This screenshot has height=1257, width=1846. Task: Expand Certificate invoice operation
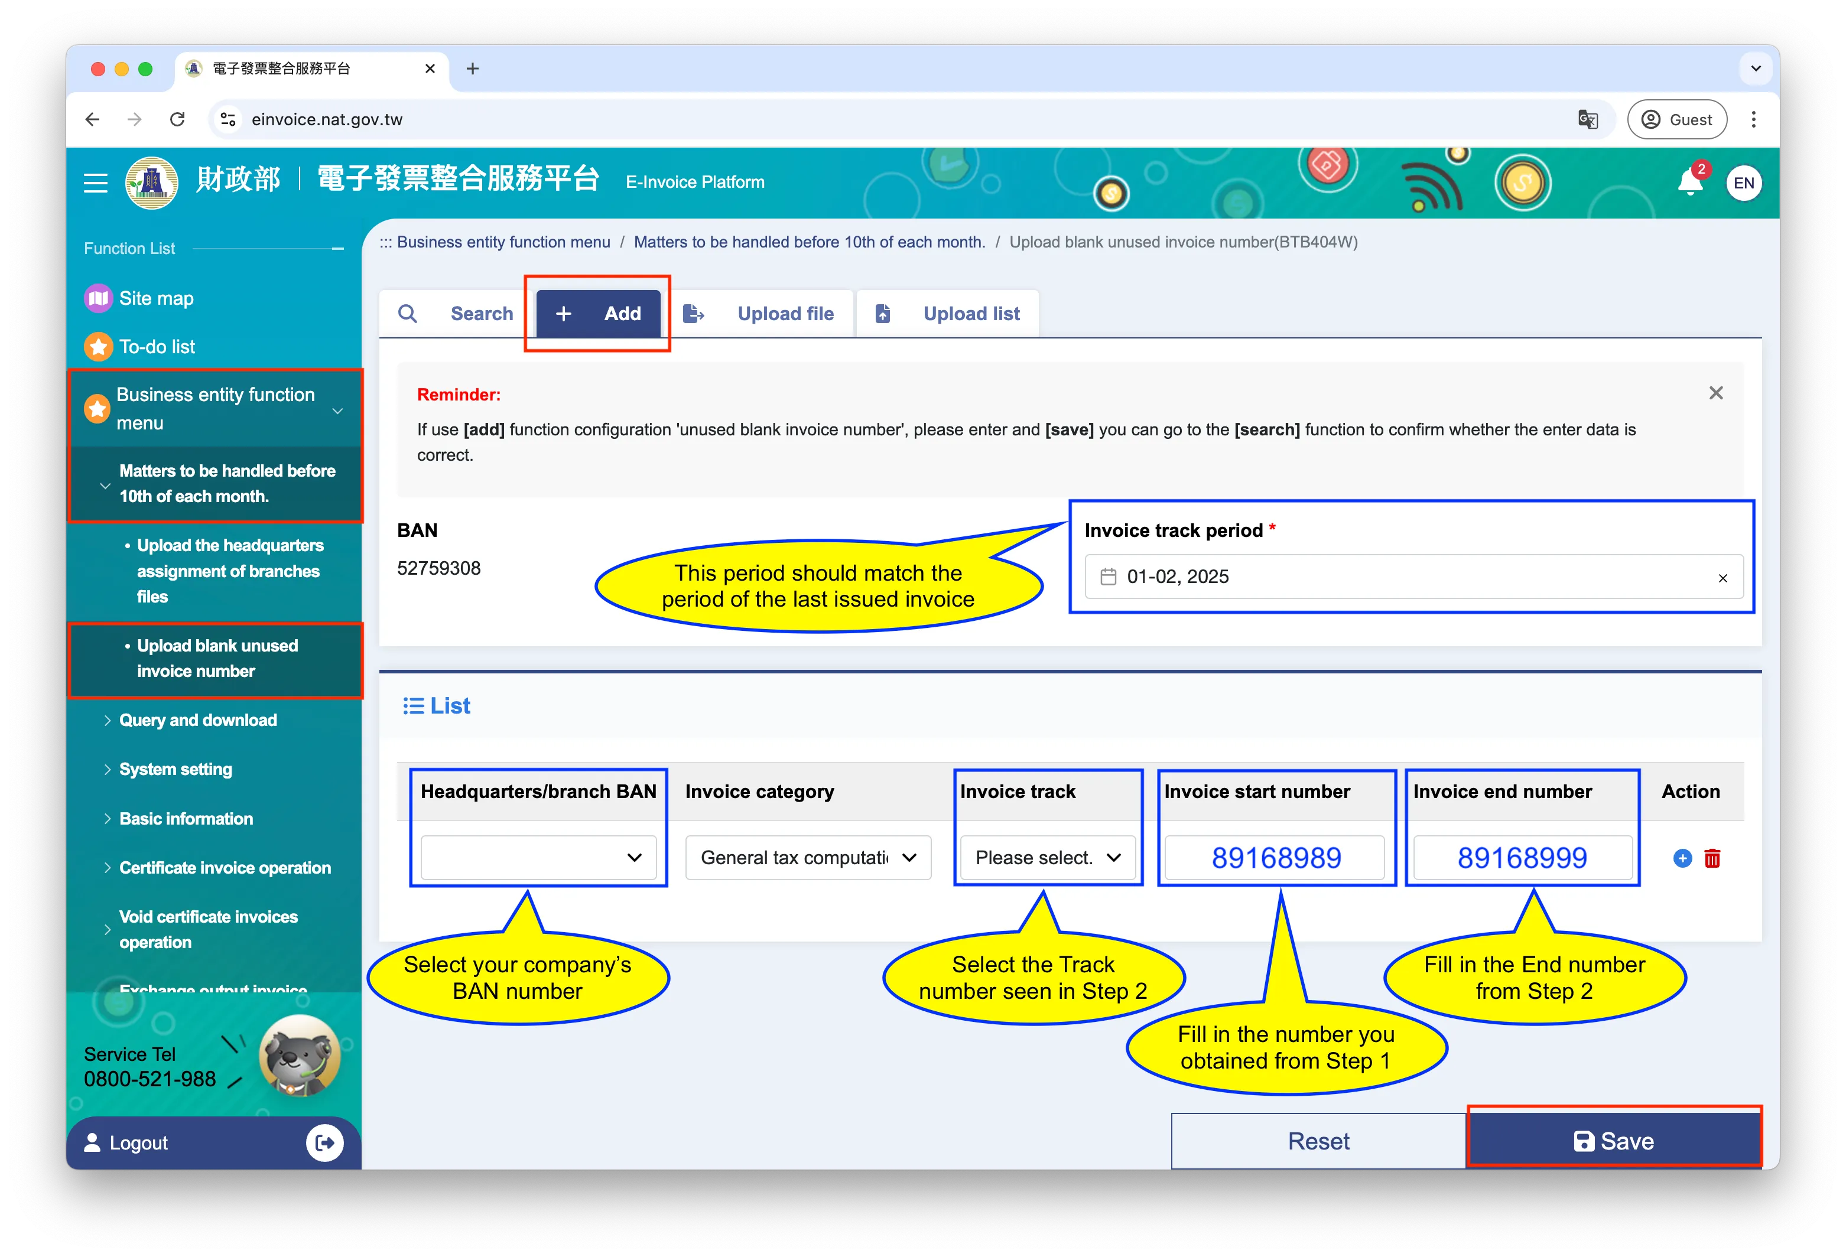coord(225,868)
